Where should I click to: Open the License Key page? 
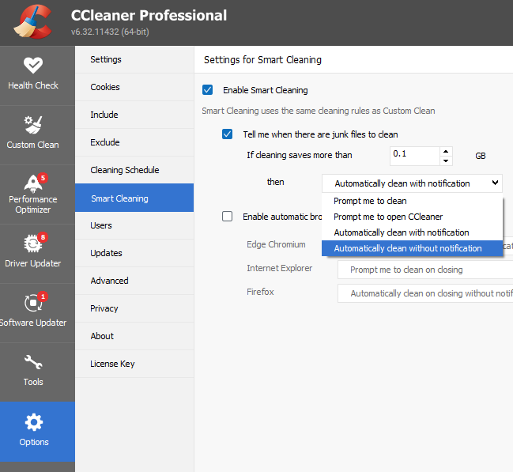tap(134, 364)
